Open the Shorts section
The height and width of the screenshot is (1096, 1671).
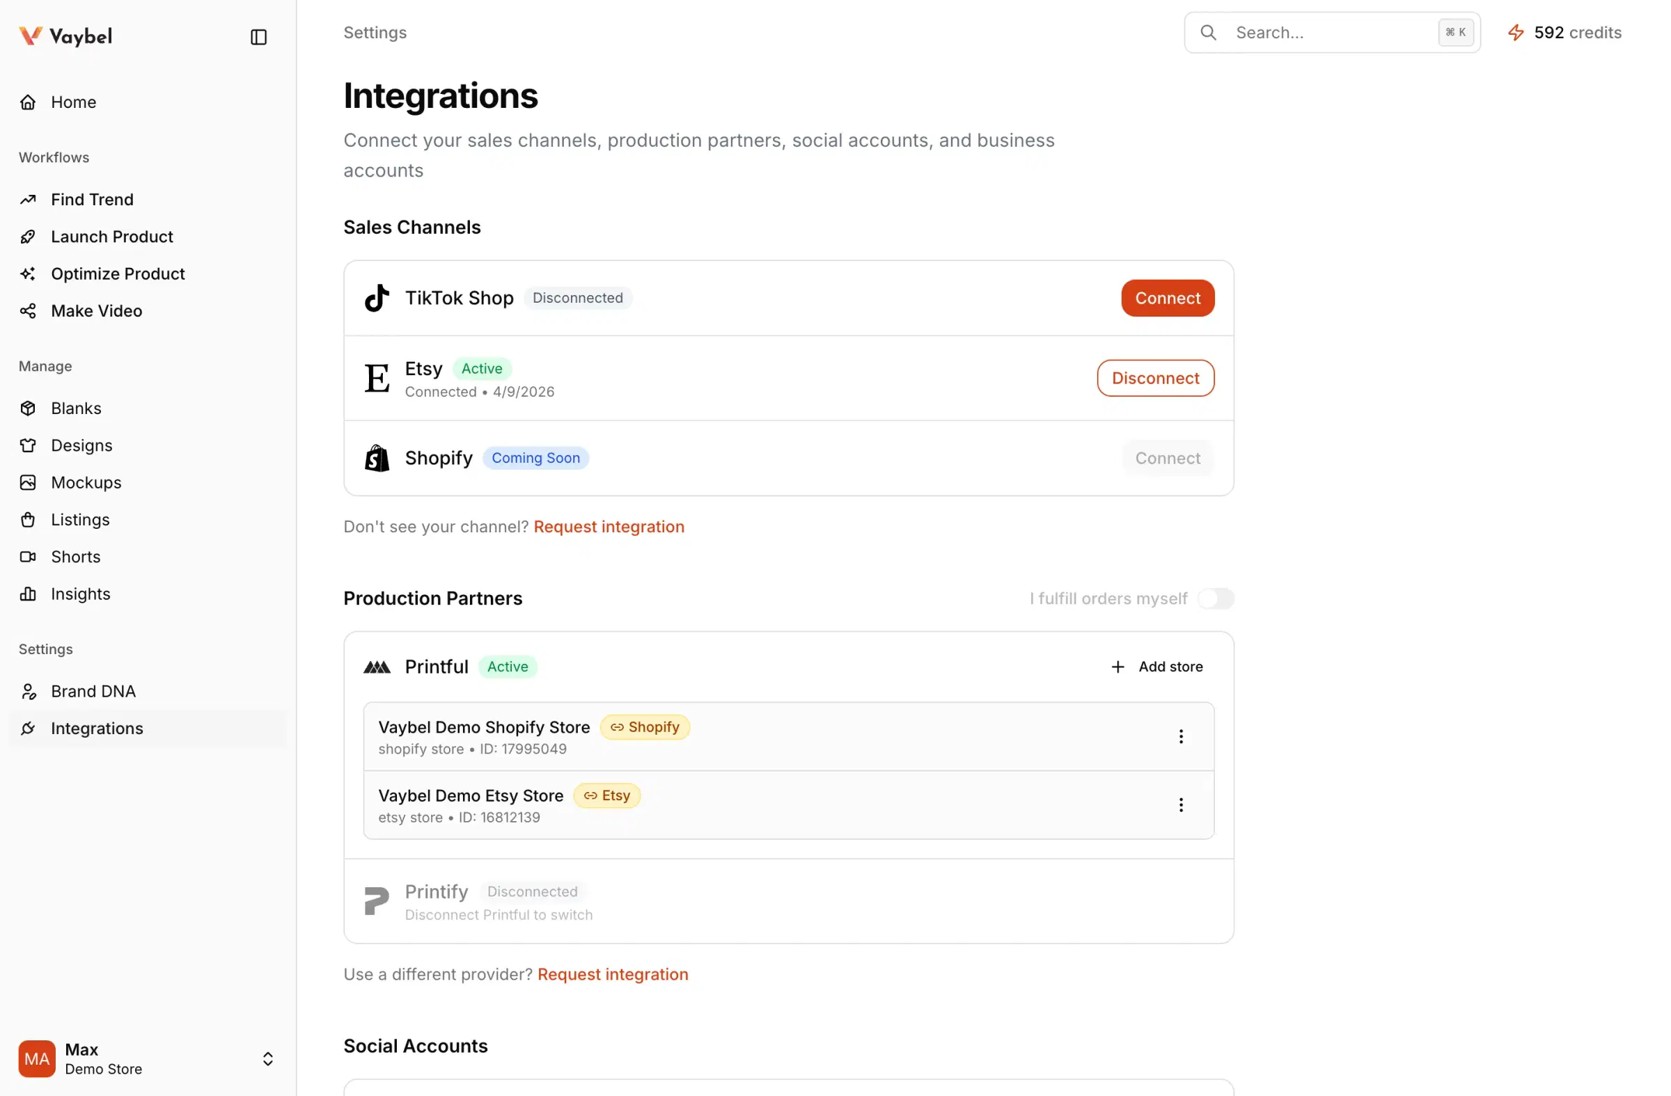[x=75, y=557]
